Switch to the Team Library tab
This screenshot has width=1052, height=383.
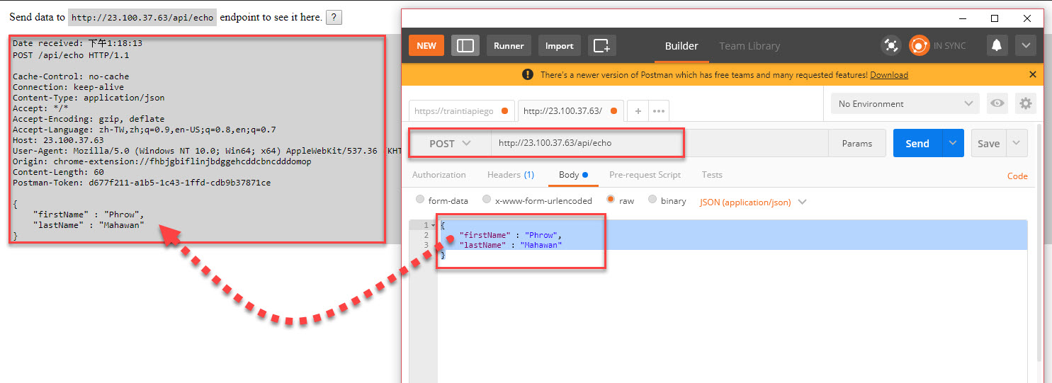point(750,46)
